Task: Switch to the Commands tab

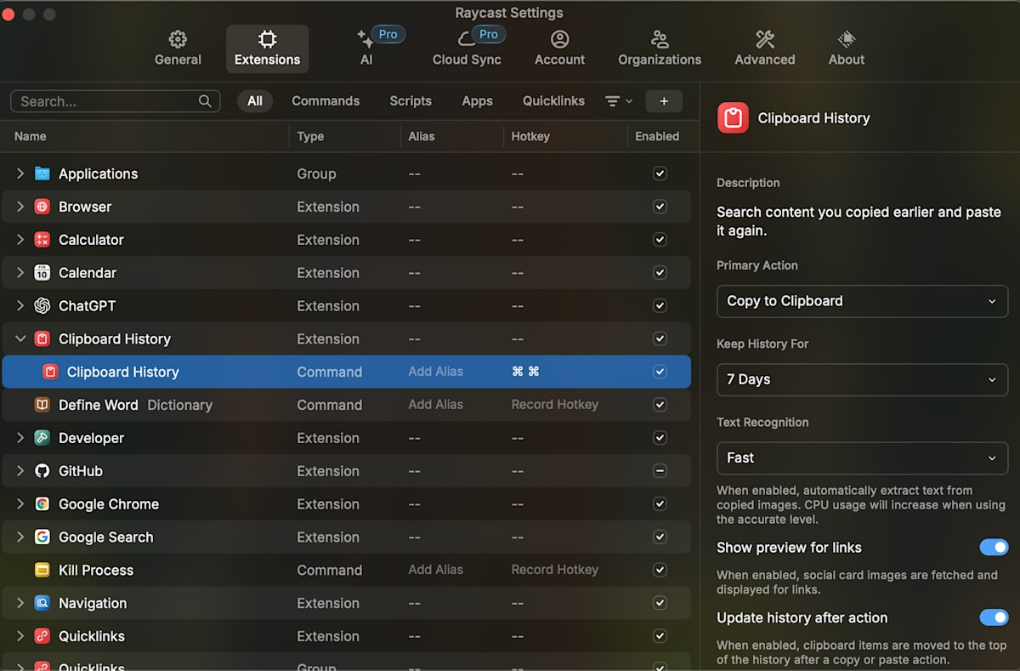Action: pyautogui.click(x=326, y=100)
